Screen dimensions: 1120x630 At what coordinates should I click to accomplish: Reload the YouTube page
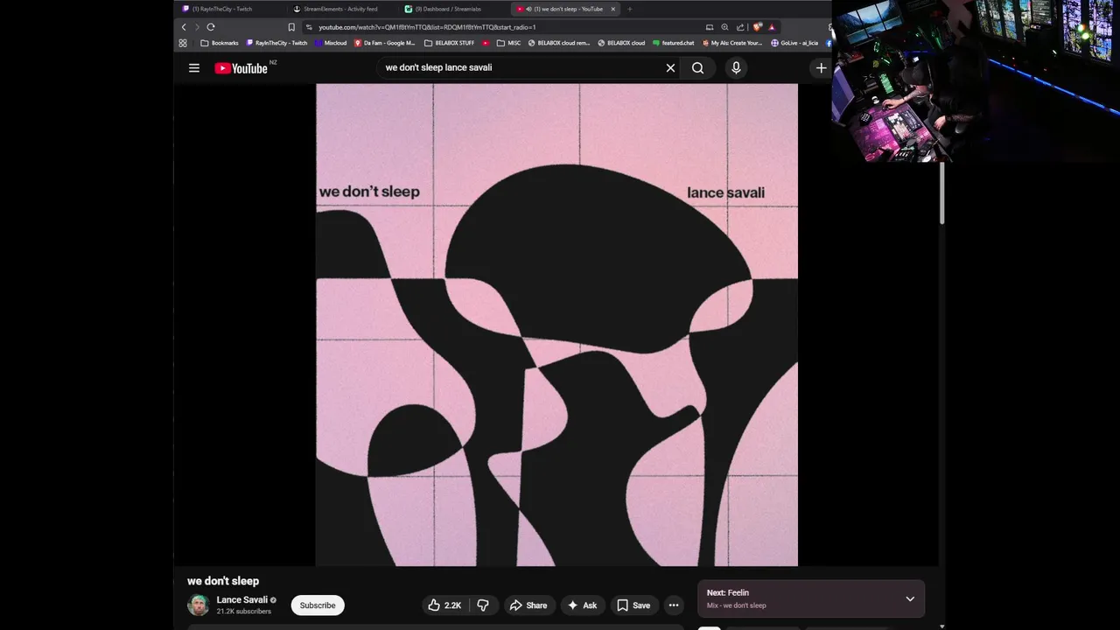[211, 27]
